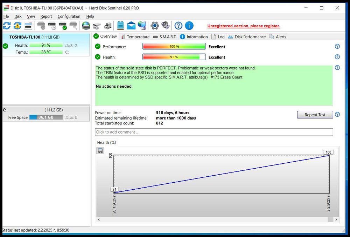Image resolution: width=350 pixels, height=237 pixels.
Task: Click the Repeat Test button
Action: [x=315, y=115]
